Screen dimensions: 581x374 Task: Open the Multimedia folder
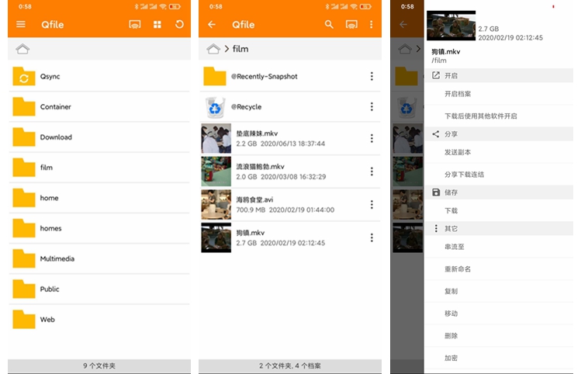(99, 258)
